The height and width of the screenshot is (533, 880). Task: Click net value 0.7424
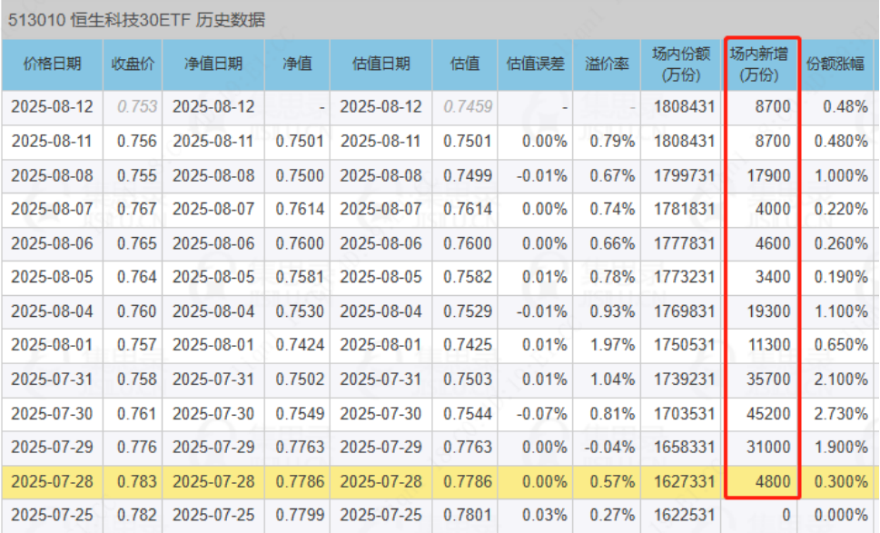(300, 345)
